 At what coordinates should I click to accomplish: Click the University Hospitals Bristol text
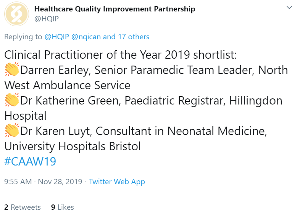(x=73, y=146)
